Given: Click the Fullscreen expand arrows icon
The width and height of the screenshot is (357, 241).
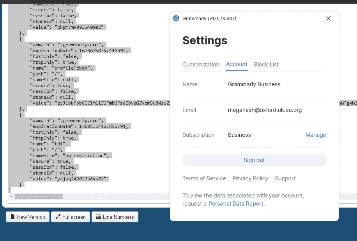Looking at the screenshot, I should 58,217.
